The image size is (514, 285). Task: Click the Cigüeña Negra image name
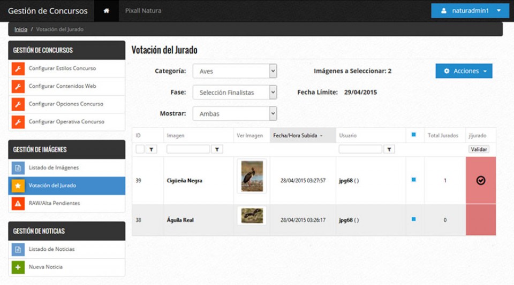184,181
